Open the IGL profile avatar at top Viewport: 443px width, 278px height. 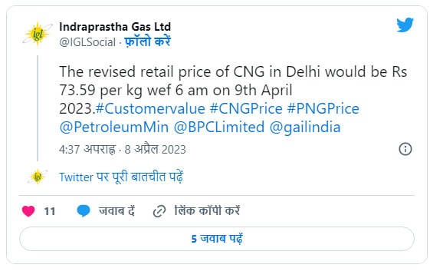pyautogui.click(x=37, y=34)
